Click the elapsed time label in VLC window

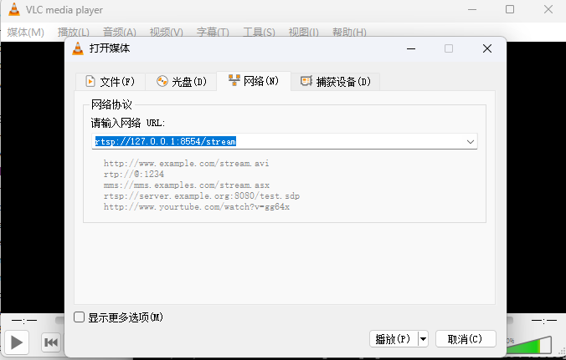coord(24,321)
